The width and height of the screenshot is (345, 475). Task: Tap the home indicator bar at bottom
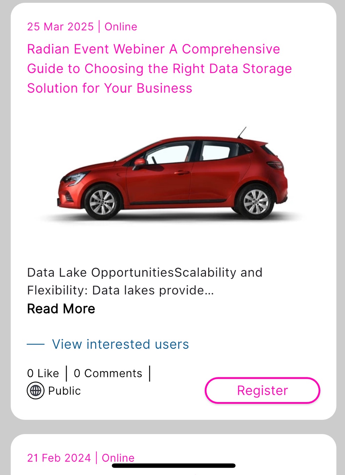(174, 466)
